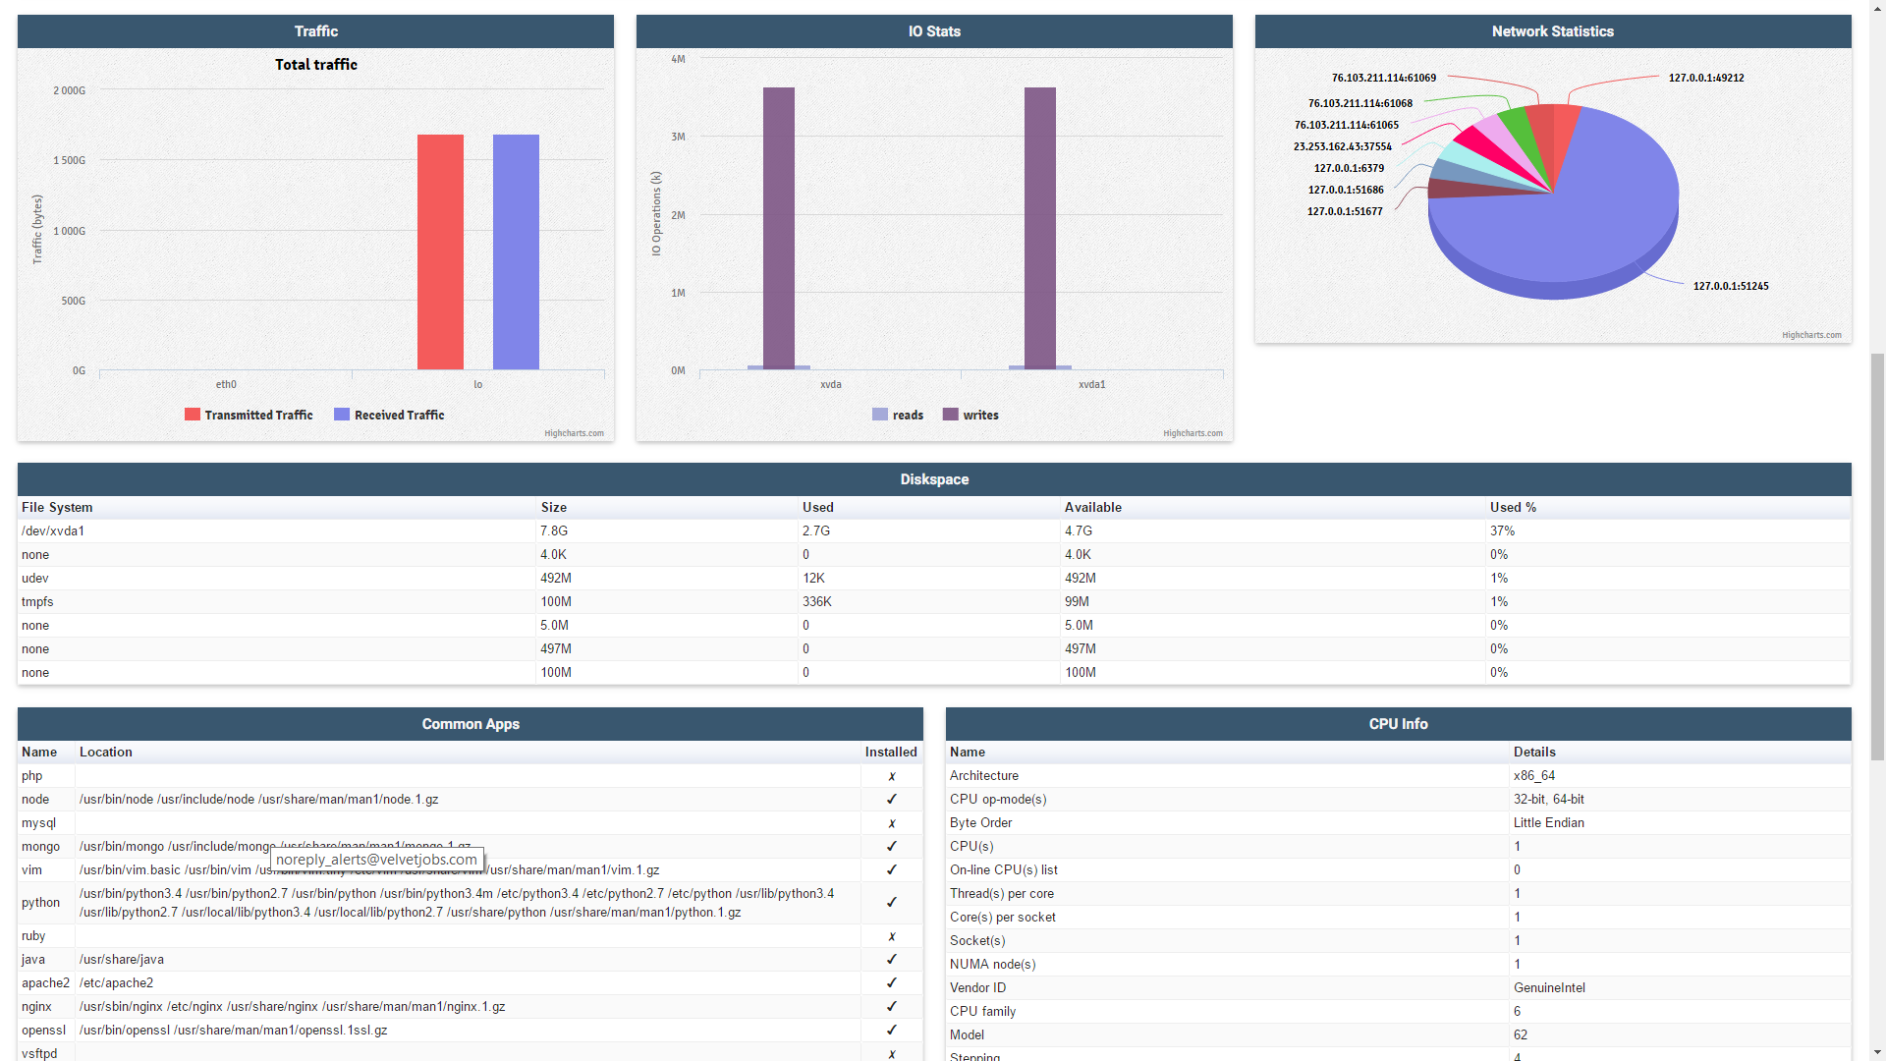Click the page vertical scrollbar thumb
The height and width of the screenshot is (1061, 1886).
pyautogui.click(x=1877, y=555)
